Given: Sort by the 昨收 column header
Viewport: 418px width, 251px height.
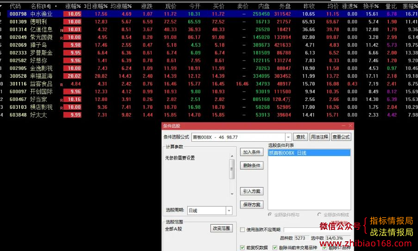Looking at the screenshot, I should (x=309, y=6).
